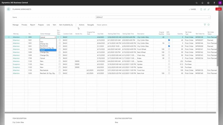Click Fewer options link
223x125 pixels.
point(102,25)
